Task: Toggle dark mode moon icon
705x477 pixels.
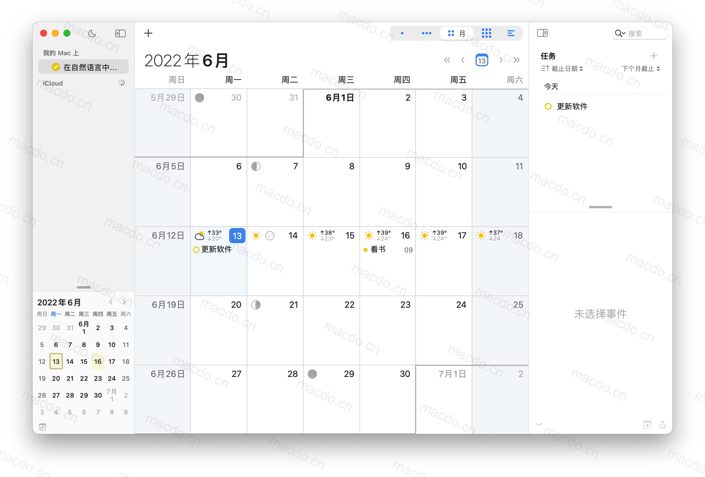Action: coord(92,33)
